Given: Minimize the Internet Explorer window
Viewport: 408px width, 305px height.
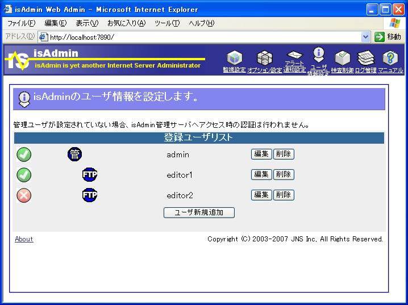Looking at the screenshot, I should [x=372, y=10].
